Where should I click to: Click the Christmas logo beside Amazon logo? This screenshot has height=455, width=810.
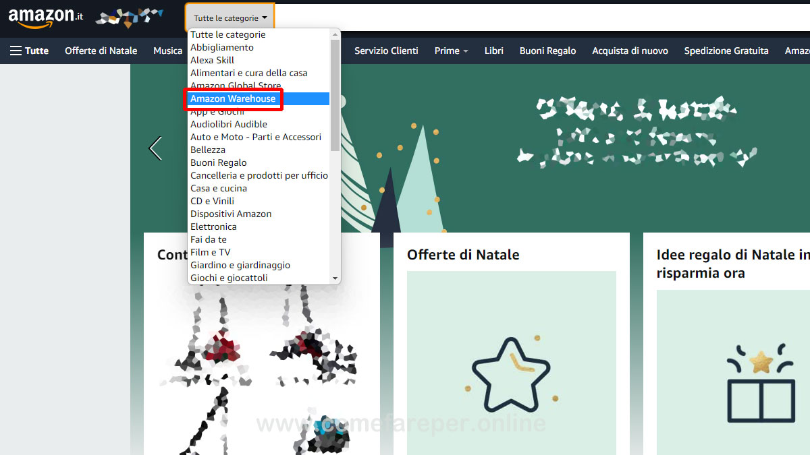click(128, 18)
